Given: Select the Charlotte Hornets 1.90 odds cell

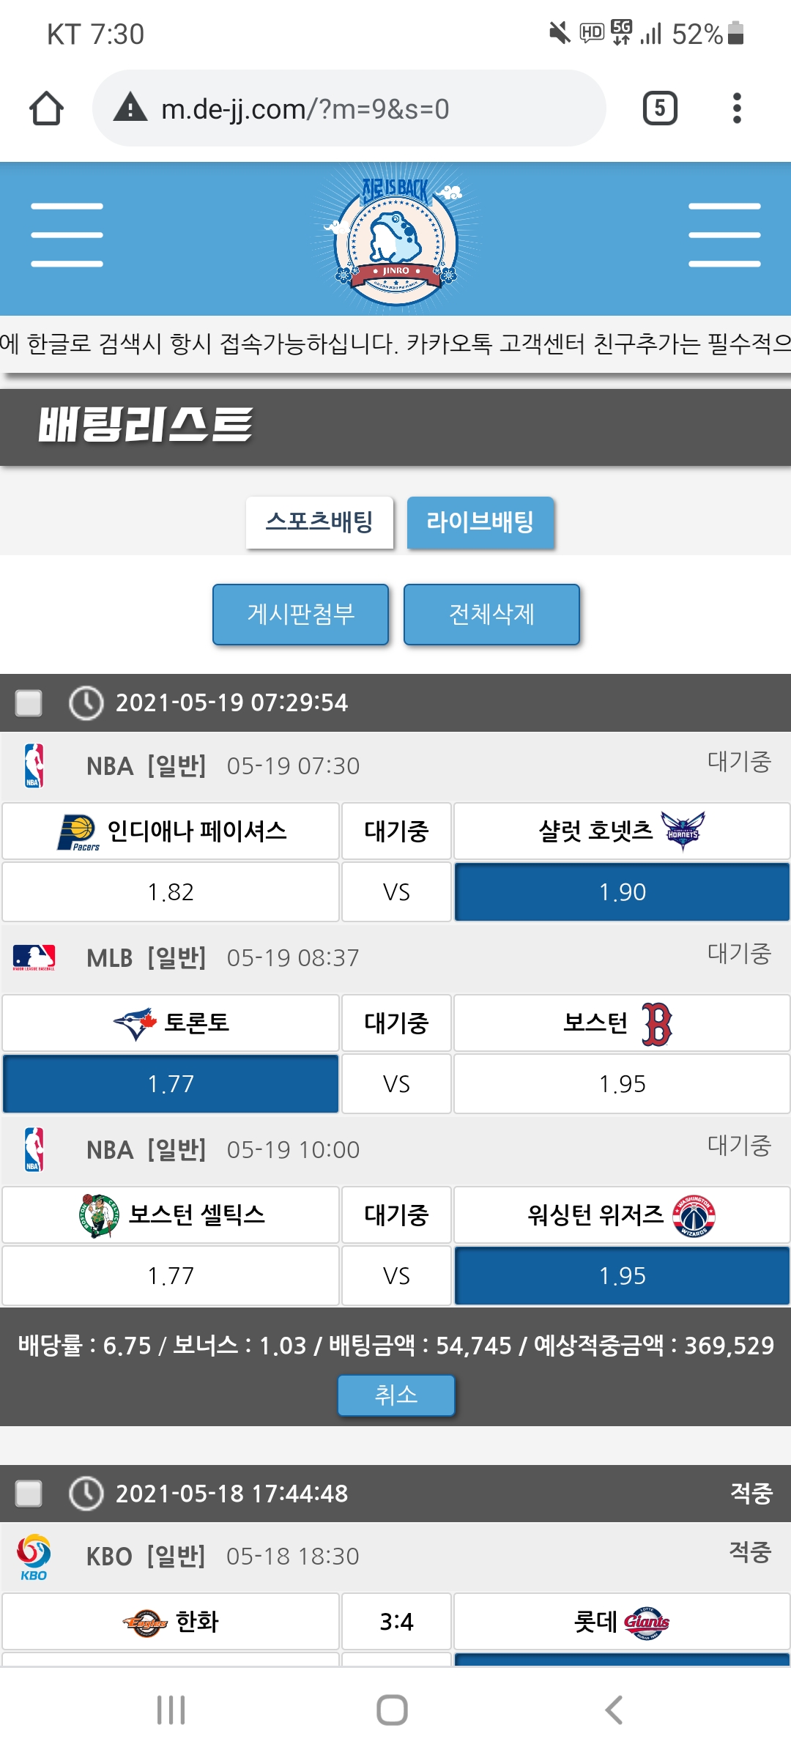Looking at the screenshot, I should (x=622, y=891).
